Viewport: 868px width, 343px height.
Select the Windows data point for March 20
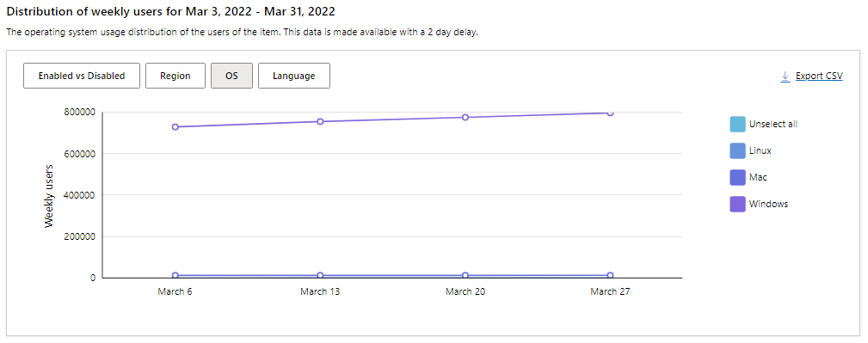pyautogui.click(x=465, y=117)
